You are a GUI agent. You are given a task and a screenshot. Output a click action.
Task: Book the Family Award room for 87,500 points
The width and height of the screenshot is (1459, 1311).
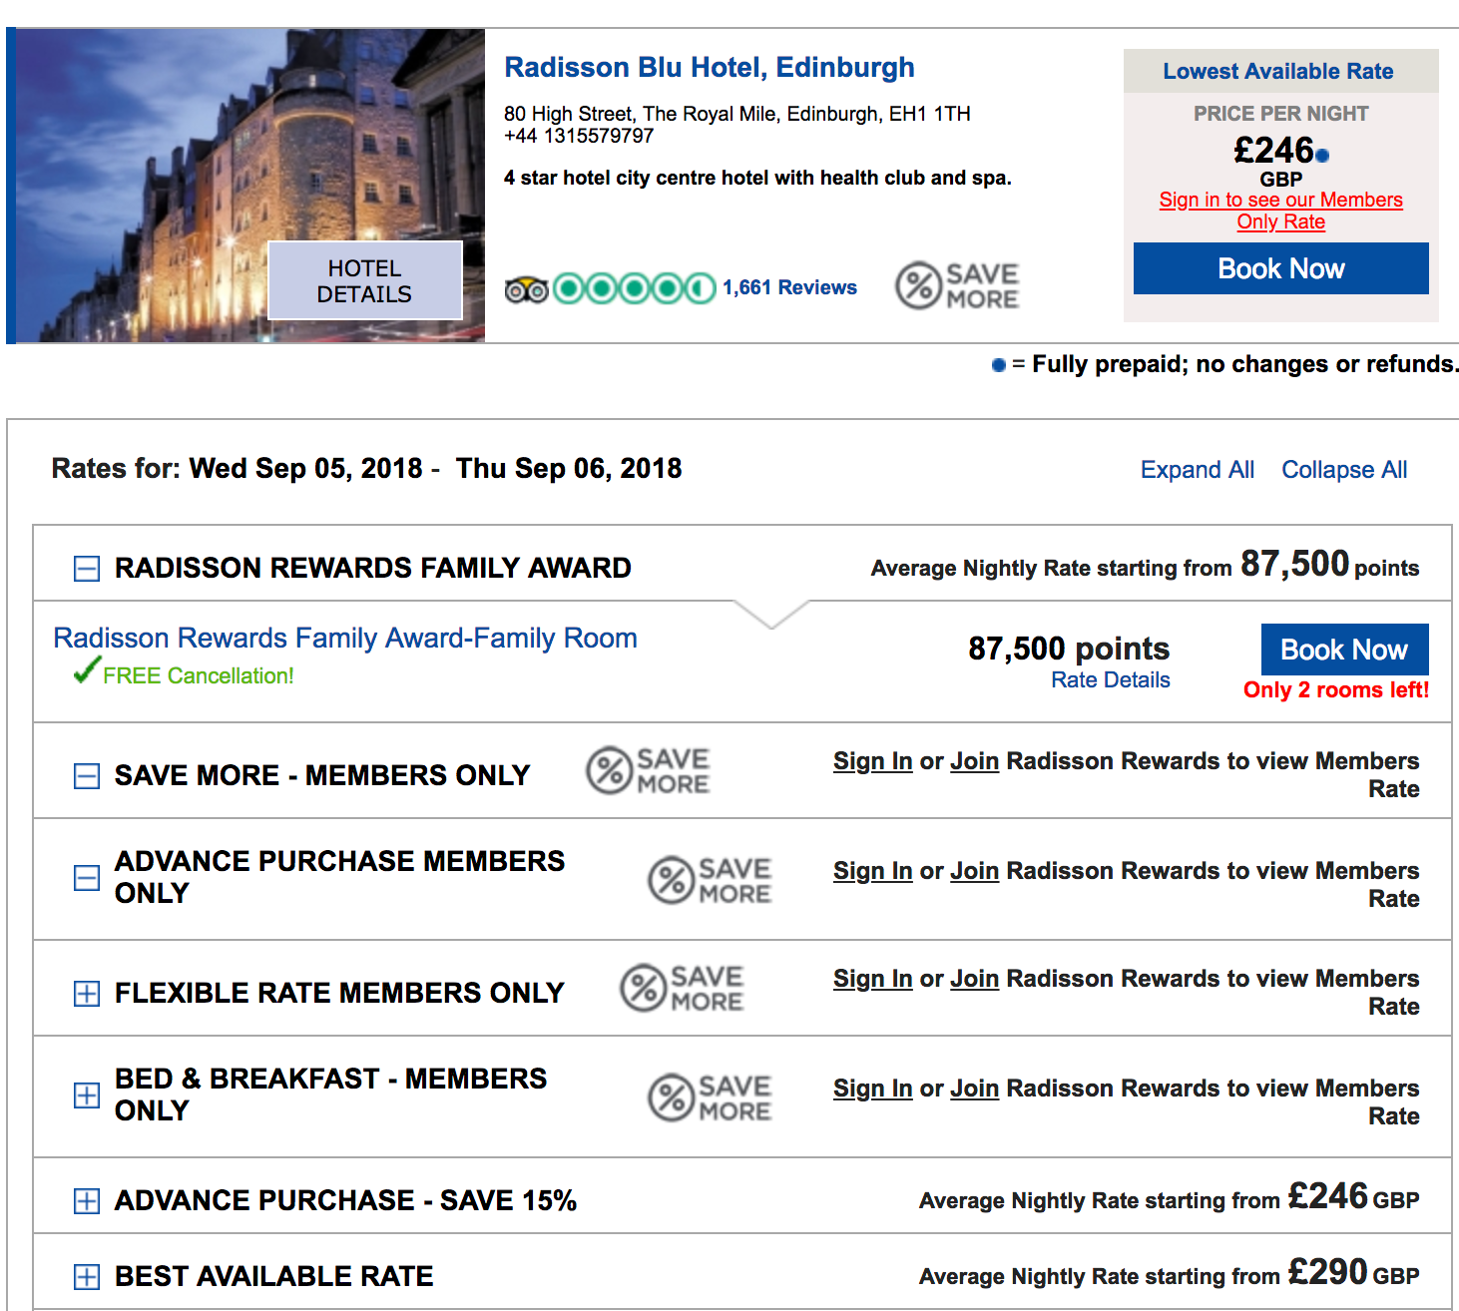click(1343, 650)
